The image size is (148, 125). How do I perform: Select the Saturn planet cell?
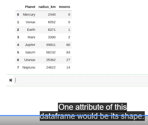[x=30, y=52]
